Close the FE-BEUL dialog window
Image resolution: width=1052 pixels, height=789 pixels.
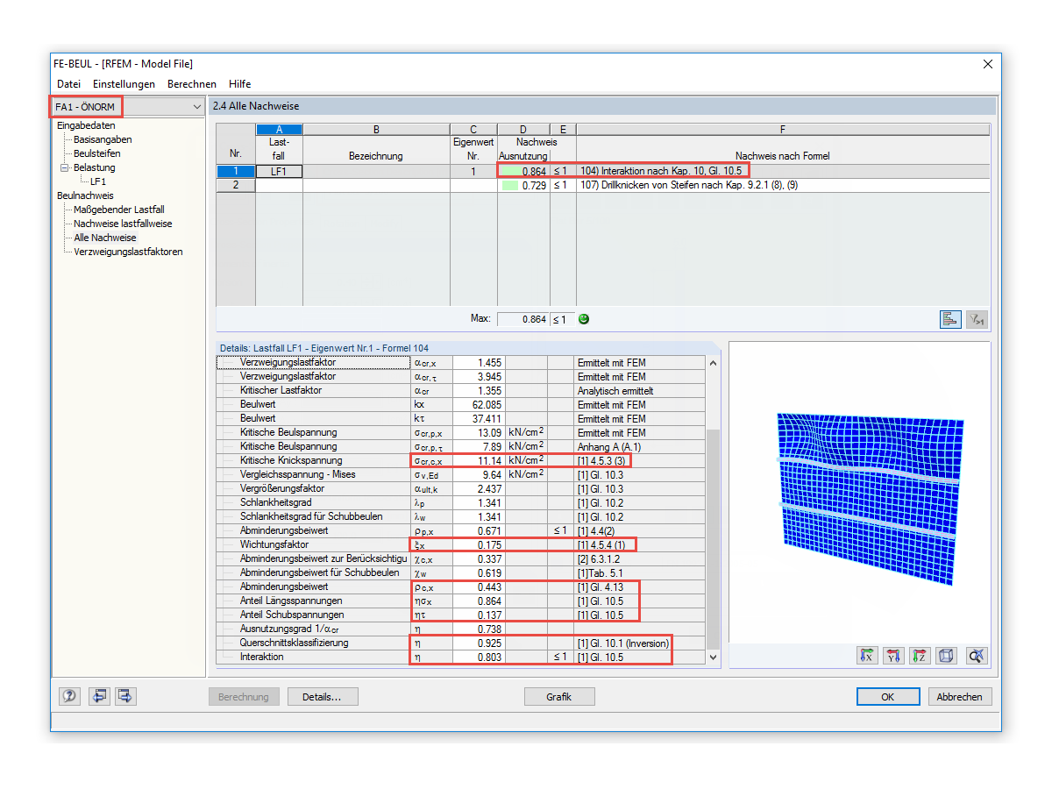(x=988, y=64)
